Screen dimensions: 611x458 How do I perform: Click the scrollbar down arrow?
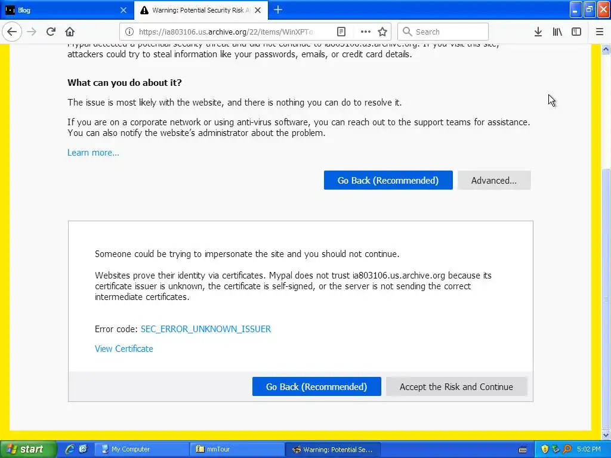coord(606,435)
